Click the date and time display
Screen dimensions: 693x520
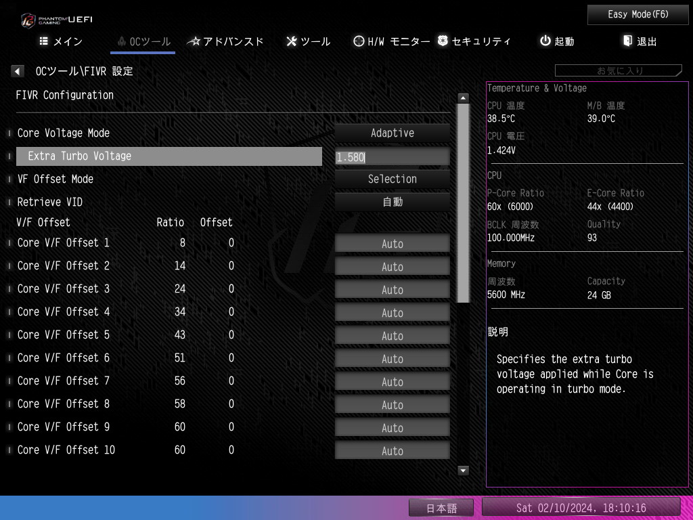coord(581,508)
